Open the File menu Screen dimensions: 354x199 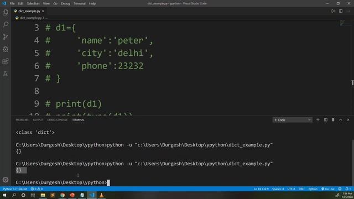click(x=12, y=3)
